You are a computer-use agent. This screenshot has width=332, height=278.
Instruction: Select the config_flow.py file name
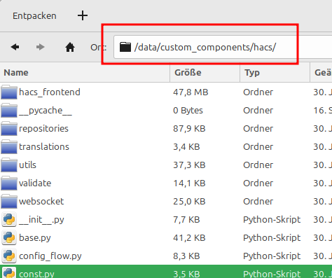click(50, 256)
